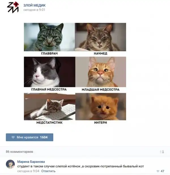
Task: Open the МЕДСТАТИСТИК kitten on keyboard image
Action: (x=50, y=107)
